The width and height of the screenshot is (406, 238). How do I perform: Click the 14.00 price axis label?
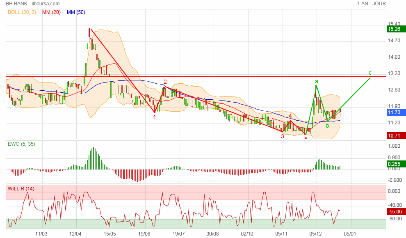tap(394, 57)
